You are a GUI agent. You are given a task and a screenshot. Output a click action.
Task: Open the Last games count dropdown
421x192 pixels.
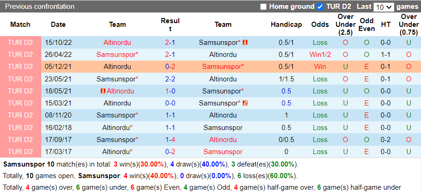click(384, 7)
